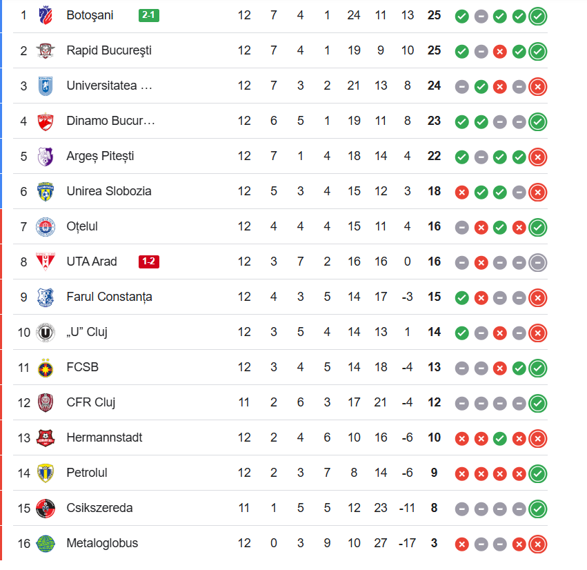
Task: Click the Petrolul yellow crest
Action: [46, 473]
